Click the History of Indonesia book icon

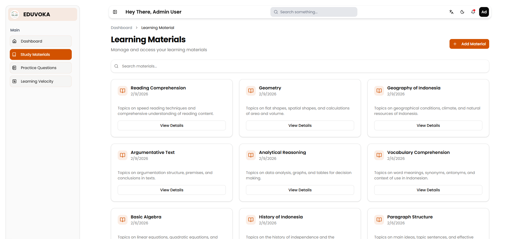(251, 220)
